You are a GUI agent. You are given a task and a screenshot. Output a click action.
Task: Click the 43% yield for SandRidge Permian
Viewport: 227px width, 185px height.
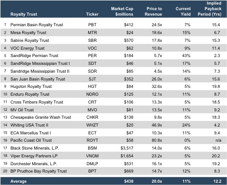[x=186, y=56]
